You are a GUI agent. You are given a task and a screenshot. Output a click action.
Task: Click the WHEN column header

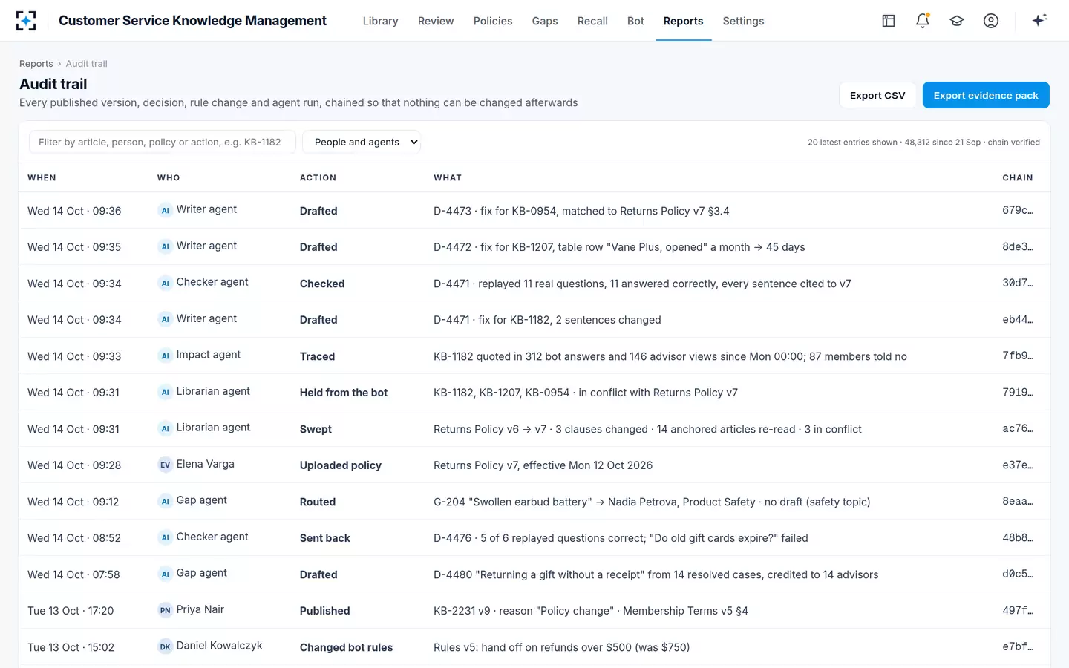pos(42,178)
